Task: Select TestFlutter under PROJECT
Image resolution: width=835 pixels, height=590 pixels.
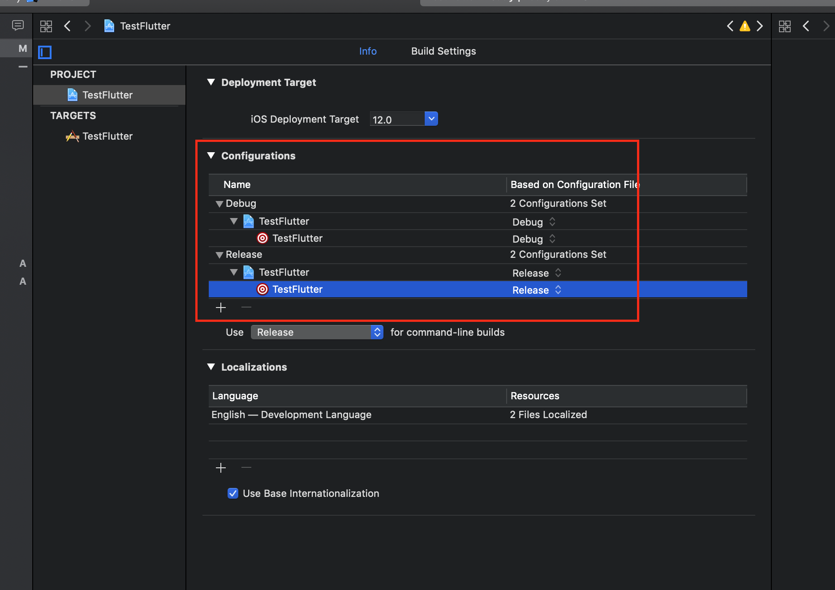Action: pos(109,95)
